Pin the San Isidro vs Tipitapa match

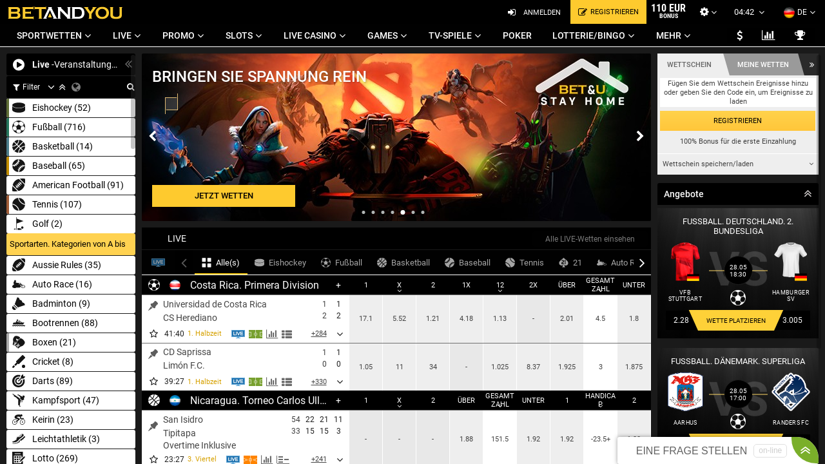click(x=153, y=427)
